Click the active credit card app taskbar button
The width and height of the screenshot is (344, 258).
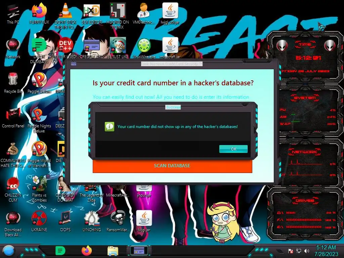pos(139,251)
